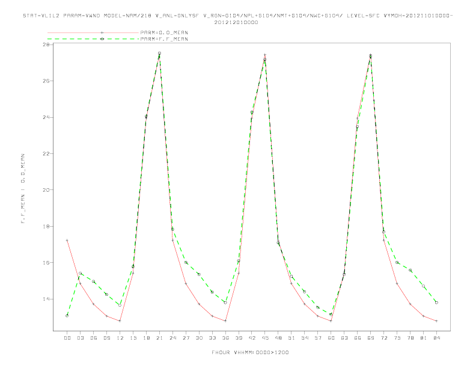The image size is (476, 368).
Task: Click x-axis tick label 24
Action: pos(172,338)
